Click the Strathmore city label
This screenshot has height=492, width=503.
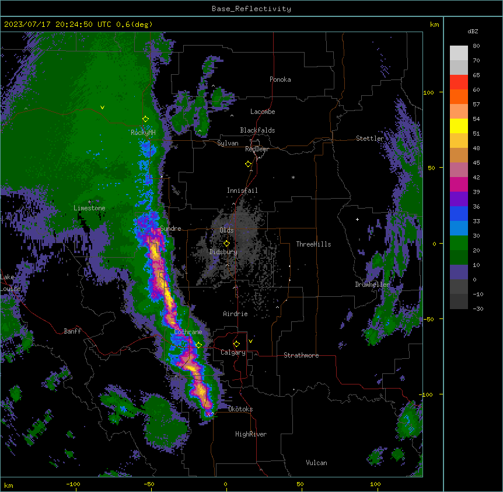tap(301, 355)
